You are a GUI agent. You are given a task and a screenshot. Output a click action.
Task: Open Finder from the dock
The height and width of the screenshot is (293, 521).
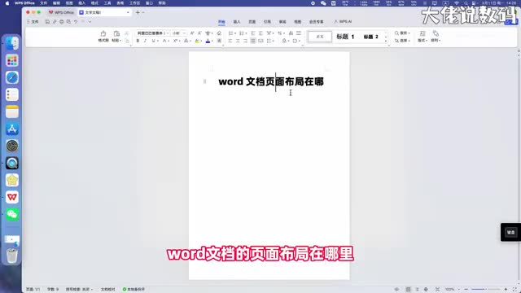point(12,43)
